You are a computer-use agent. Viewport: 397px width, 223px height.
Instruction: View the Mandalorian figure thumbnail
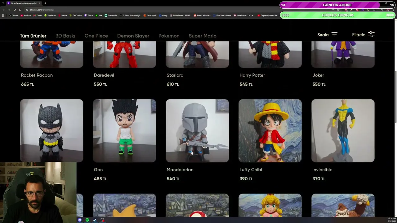[197, 130]
